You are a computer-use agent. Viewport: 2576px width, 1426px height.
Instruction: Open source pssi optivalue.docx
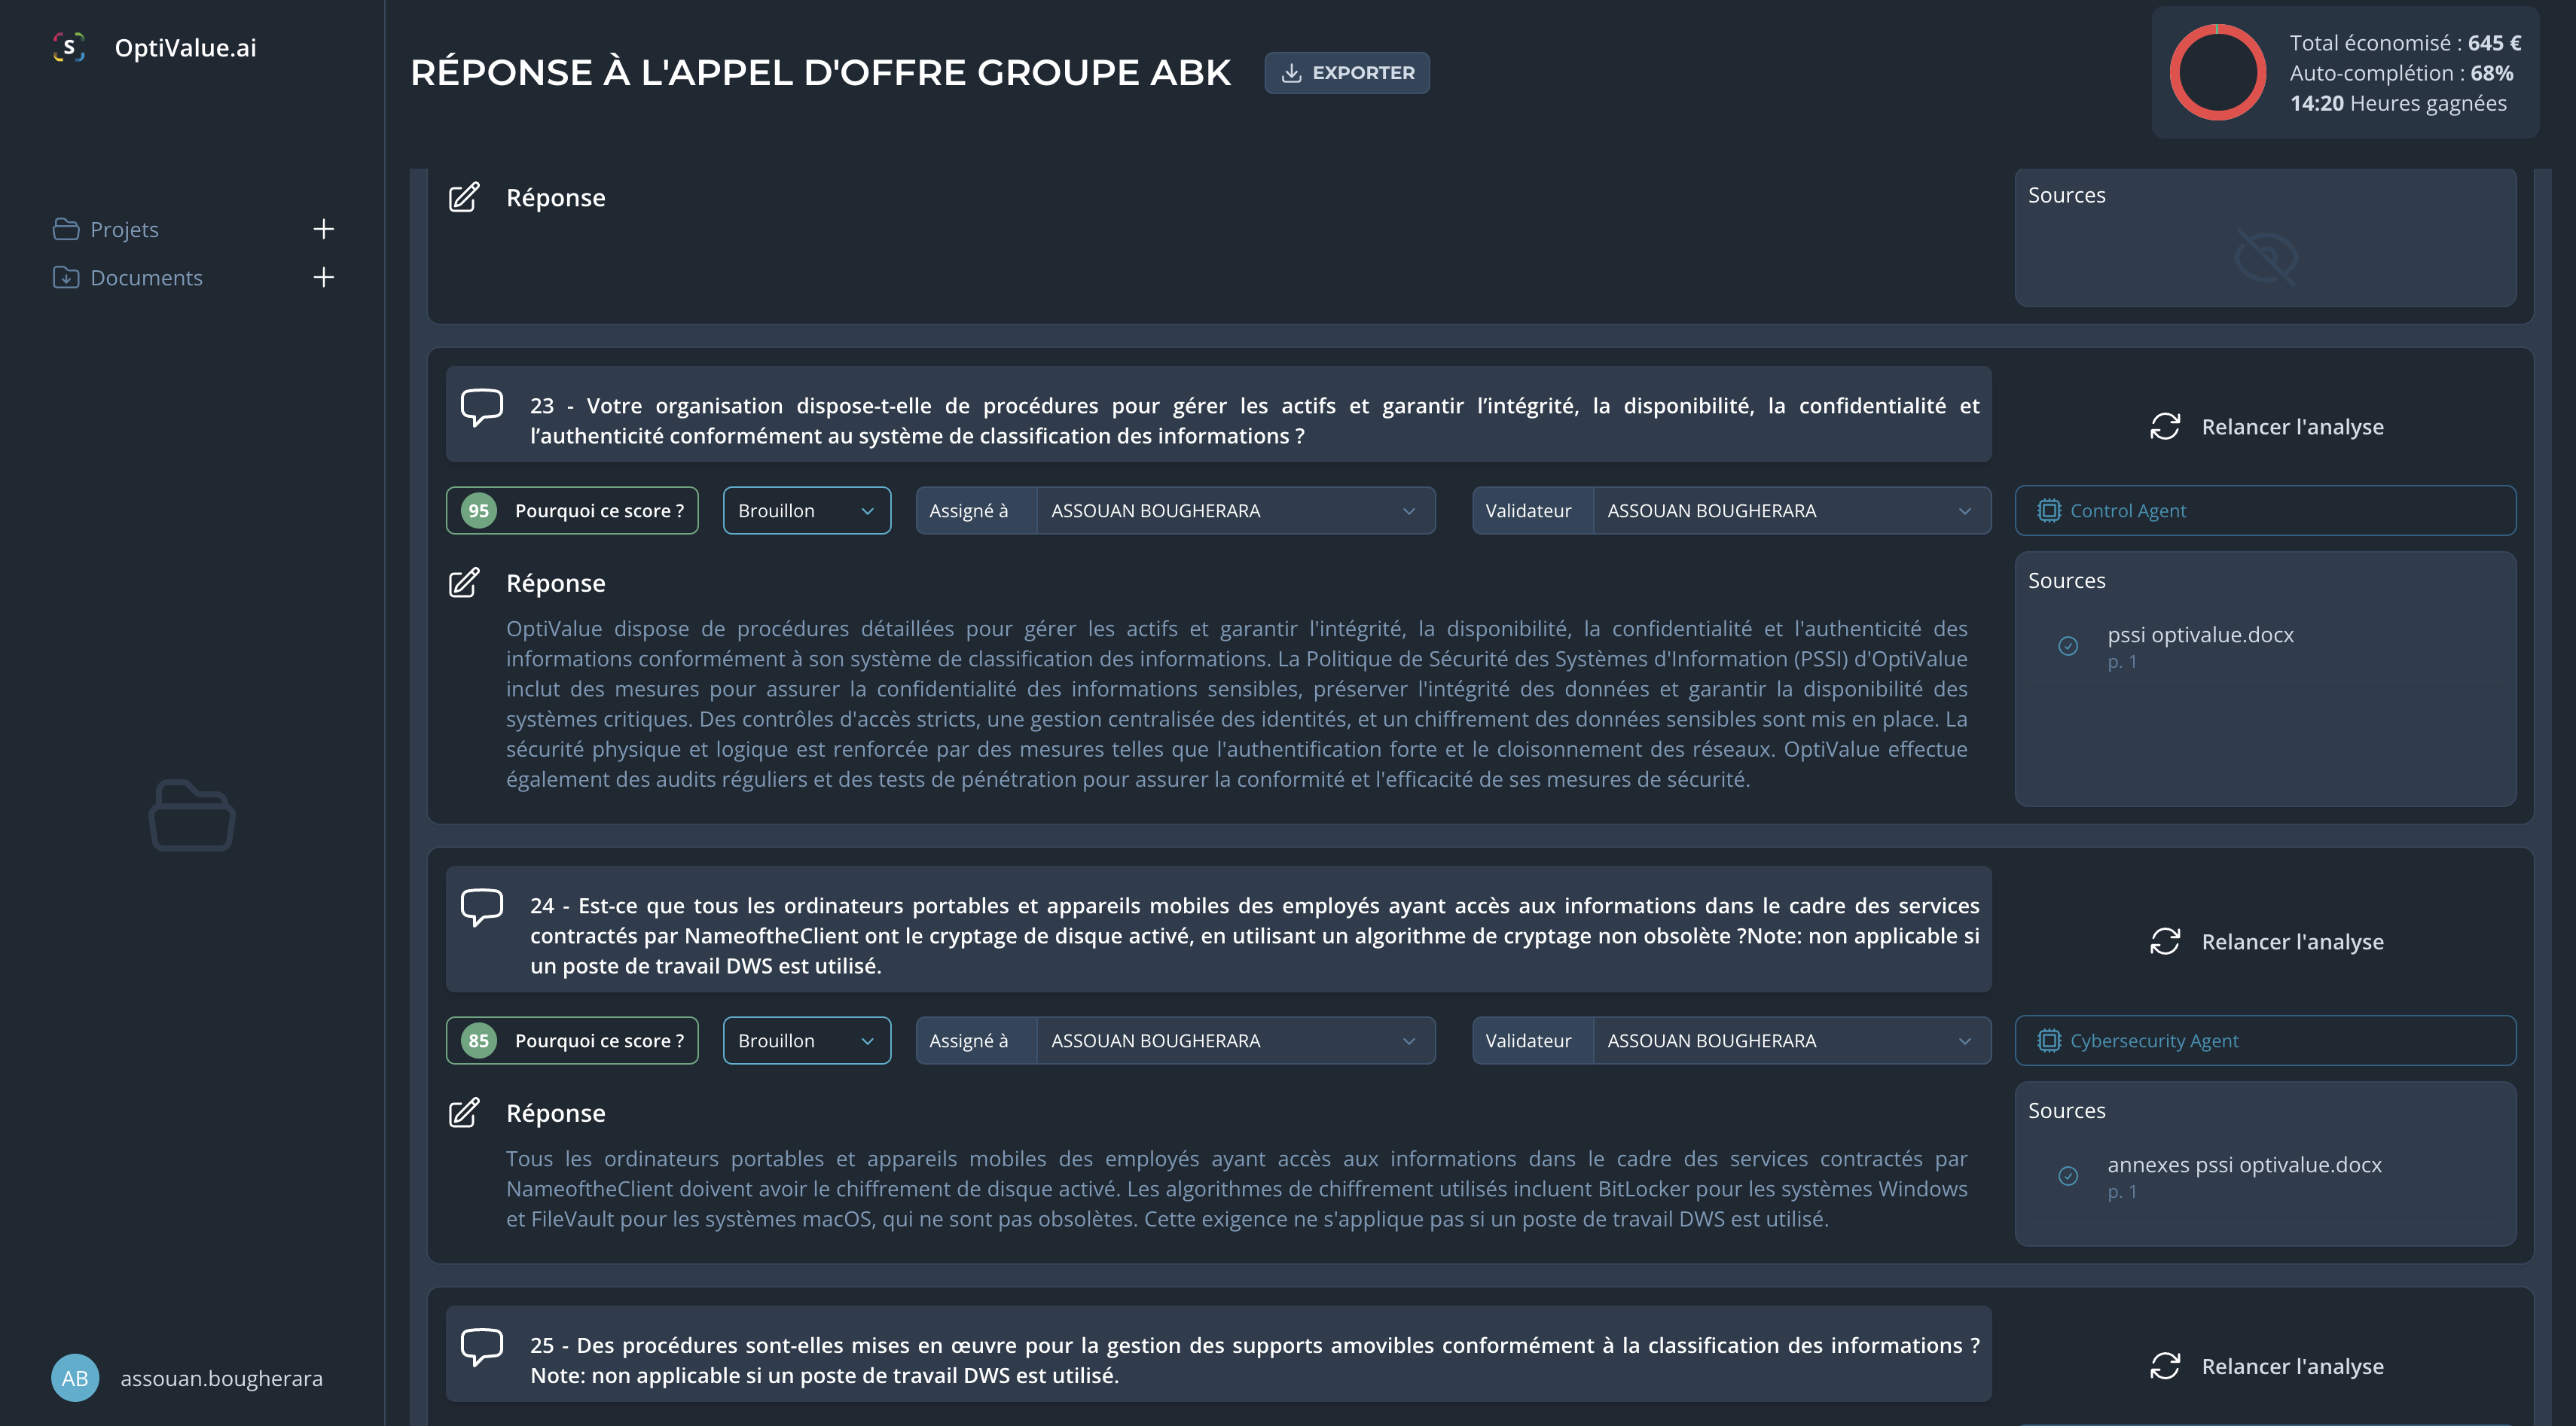pyautogui.click(x=2200, y=635)
